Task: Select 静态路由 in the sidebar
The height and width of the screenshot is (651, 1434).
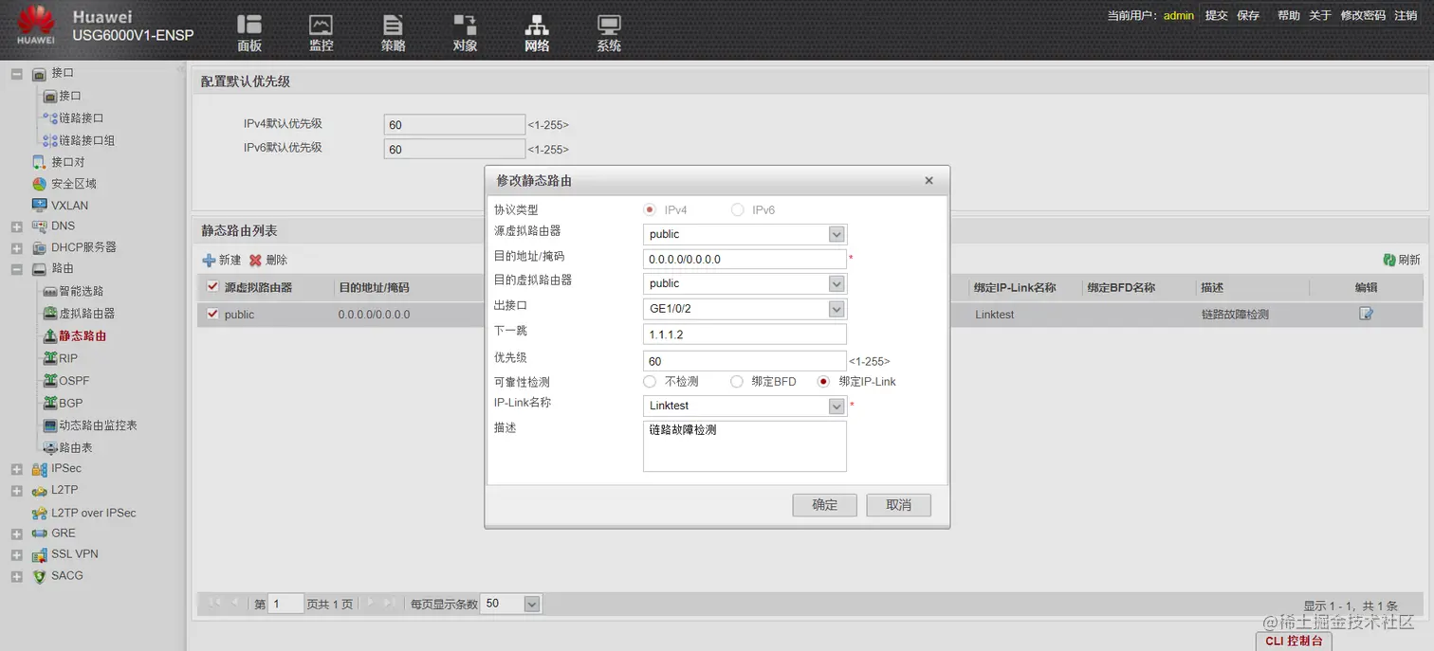Action: coord(82,336)
